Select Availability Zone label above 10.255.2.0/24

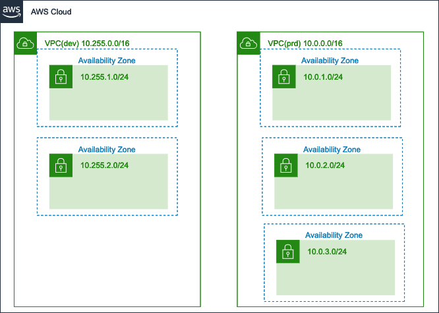click(107, 150)
